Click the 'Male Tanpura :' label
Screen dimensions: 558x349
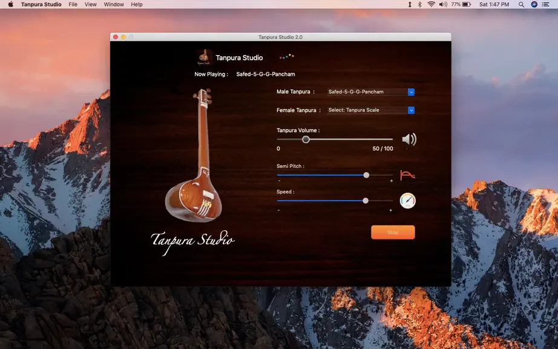(x=295, y=91)
